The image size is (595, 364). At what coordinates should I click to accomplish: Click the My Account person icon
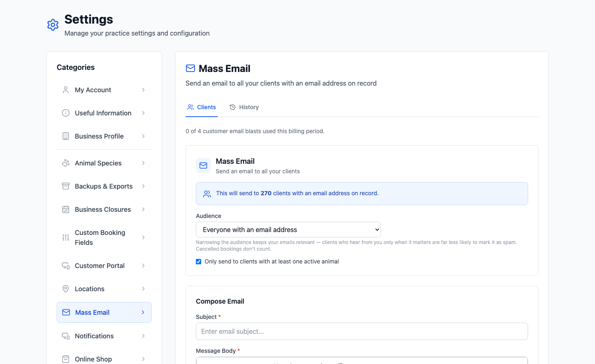pos(66,90)
